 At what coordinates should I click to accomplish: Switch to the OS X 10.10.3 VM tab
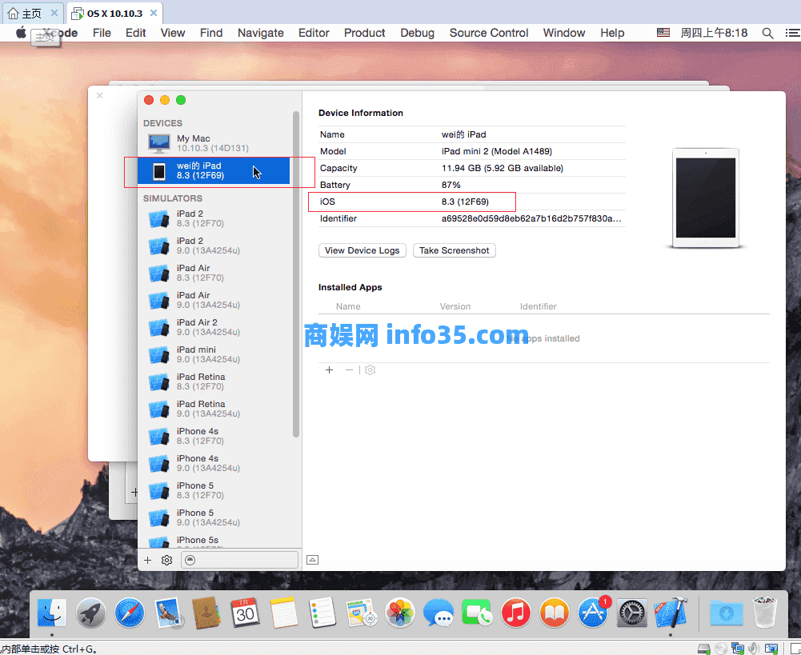114,14
